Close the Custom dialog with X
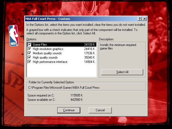Viewport: 172px width, 129px height. tap(145, 19)
